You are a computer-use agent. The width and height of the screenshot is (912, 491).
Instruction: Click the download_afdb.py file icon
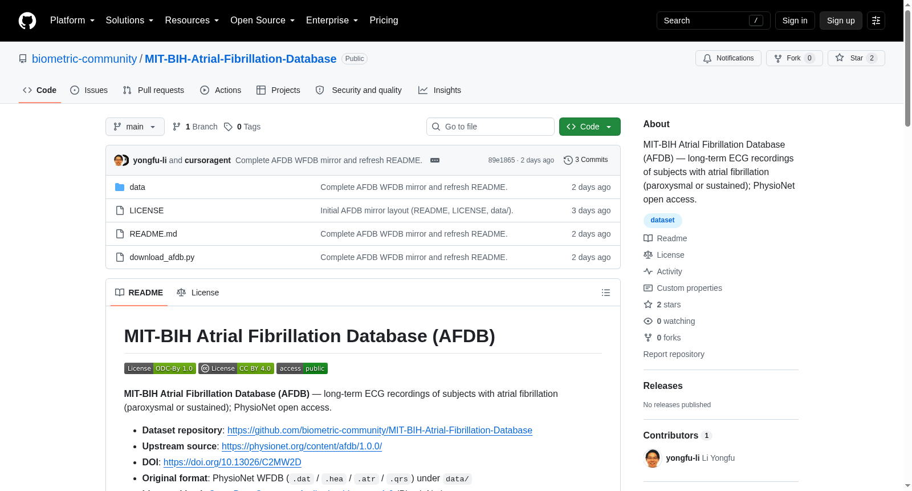click(x=120, y=257)
